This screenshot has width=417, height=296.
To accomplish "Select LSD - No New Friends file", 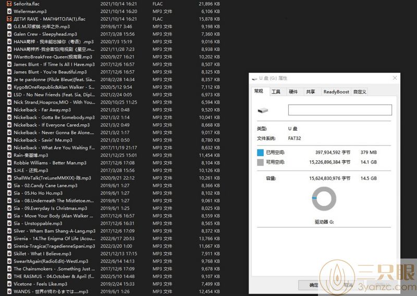I will click(x=54, y=95).
